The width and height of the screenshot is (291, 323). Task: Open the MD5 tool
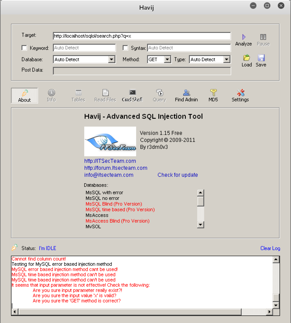pos(213,96)
